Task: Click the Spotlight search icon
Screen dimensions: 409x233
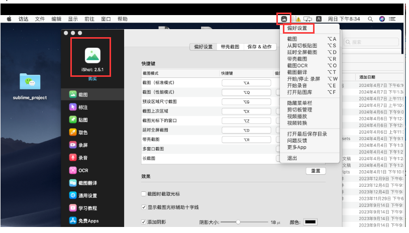Action: [x=370, y=19]
